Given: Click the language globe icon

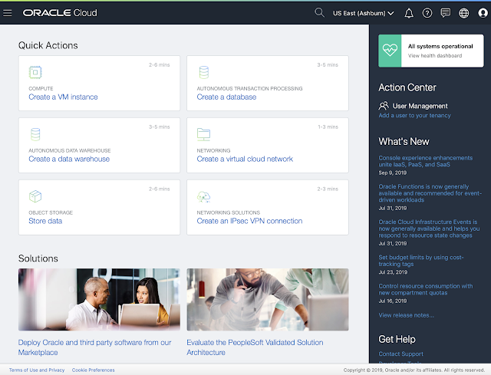Looking at the screenshot, I should coord(463,13).
